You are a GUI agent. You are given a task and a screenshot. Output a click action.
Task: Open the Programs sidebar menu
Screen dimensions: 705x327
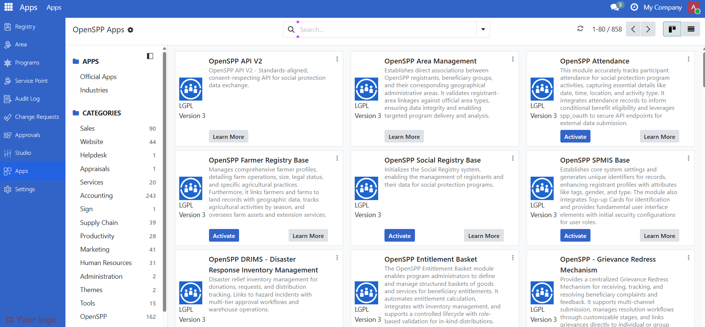pyautogui.click(x=33, y=63)
